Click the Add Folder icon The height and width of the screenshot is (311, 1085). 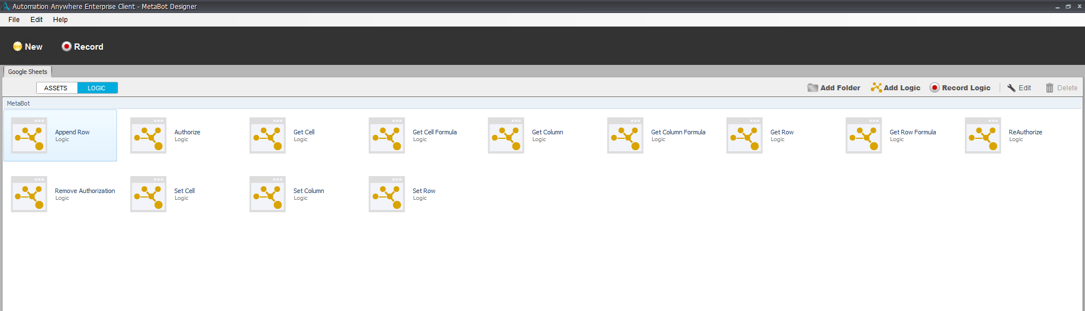click(x=813, y=87)
